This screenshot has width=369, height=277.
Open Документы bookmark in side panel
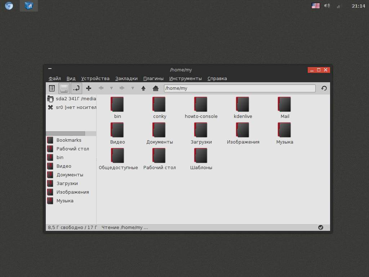pos(71,175)
